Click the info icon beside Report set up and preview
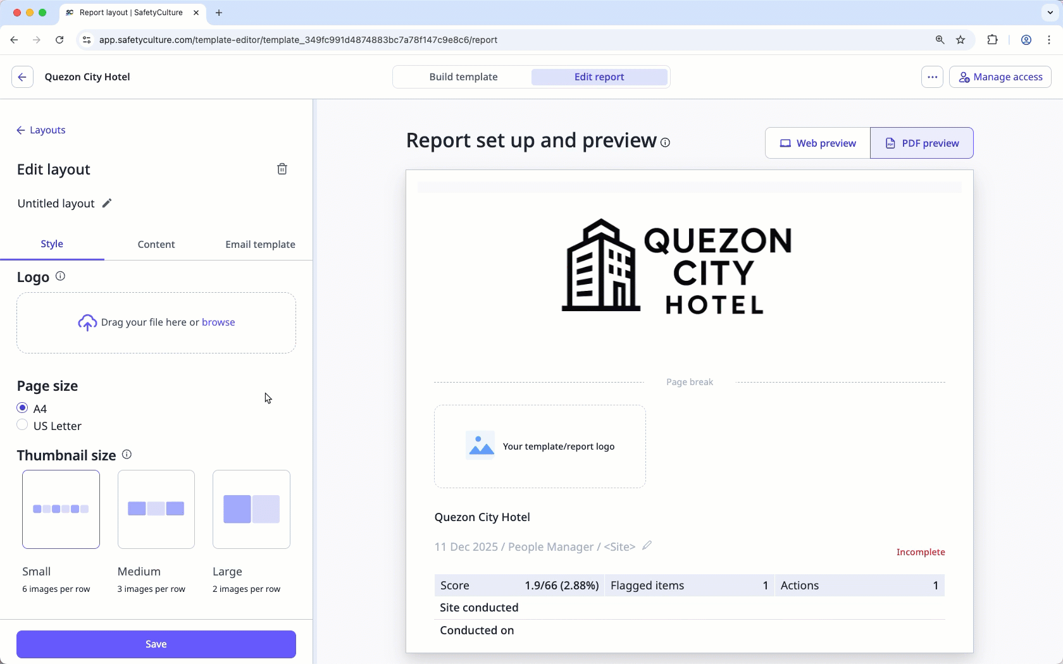 665,142
